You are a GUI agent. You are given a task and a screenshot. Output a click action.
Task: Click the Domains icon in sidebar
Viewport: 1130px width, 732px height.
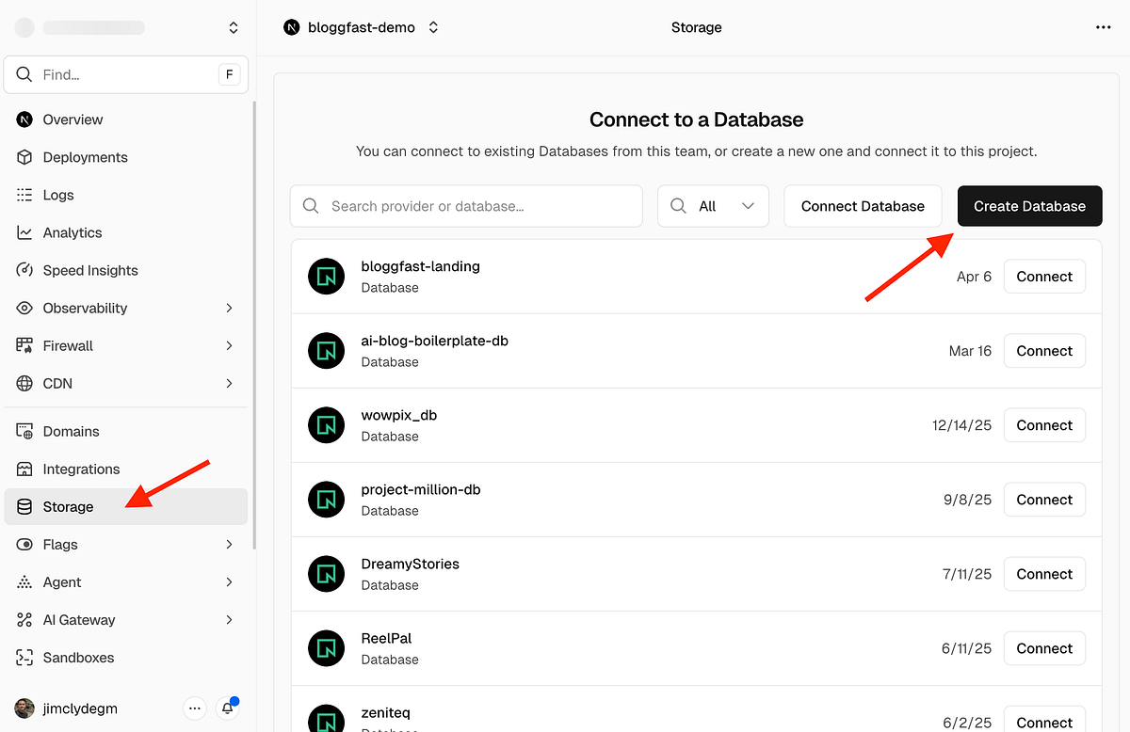[24, 431]
